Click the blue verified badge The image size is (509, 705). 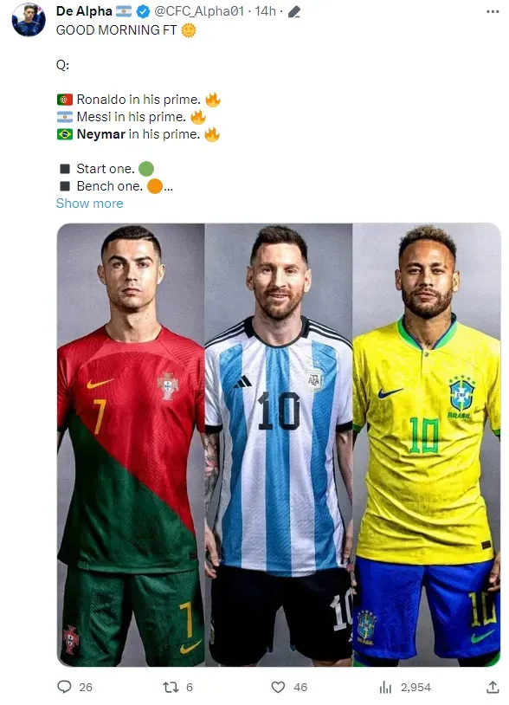143,11
